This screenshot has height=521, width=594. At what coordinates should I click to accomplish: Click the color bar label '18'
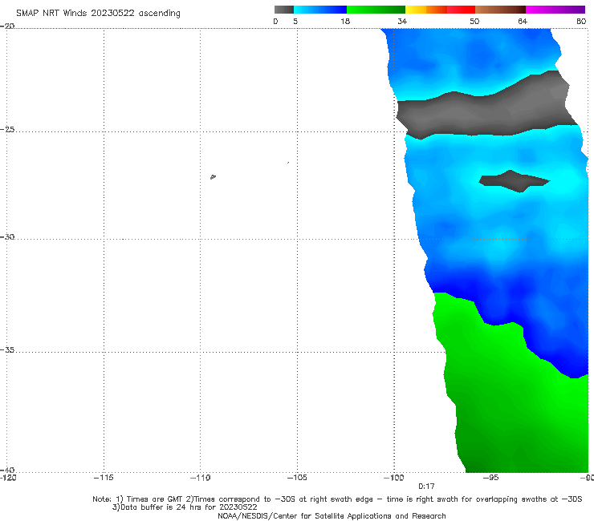345,21
